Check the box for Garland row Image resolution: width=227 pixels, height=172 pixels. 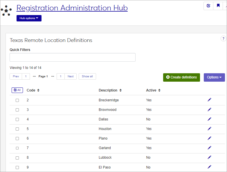17,148
